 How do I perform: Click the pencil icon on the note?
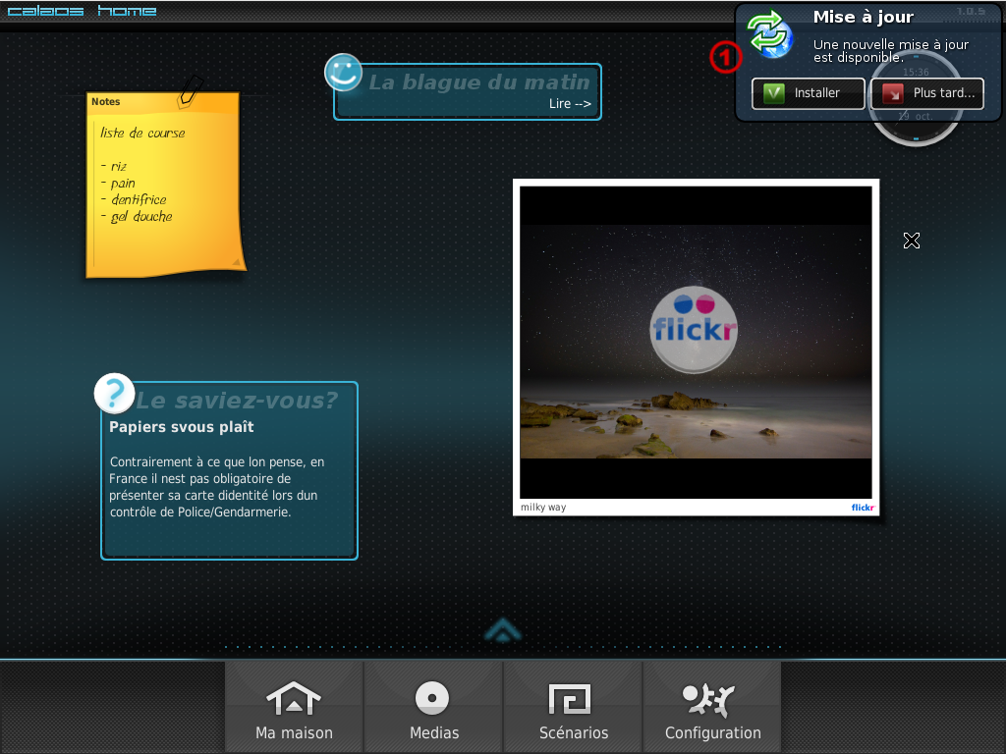tap(190, 91)
